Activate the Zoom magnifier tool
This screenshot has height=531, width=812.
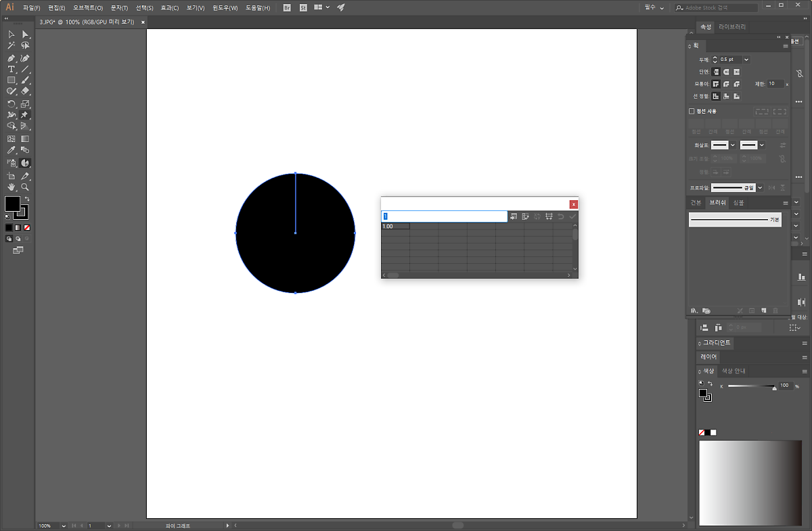[x=25, y=187]
